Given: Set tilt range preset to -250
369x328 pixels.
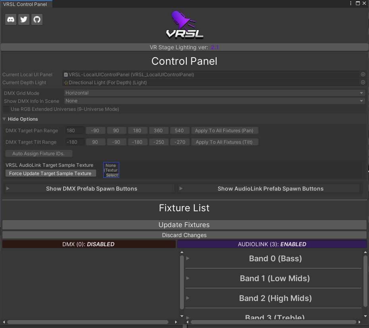Looking at the screenshot, I should coord(158,142).
